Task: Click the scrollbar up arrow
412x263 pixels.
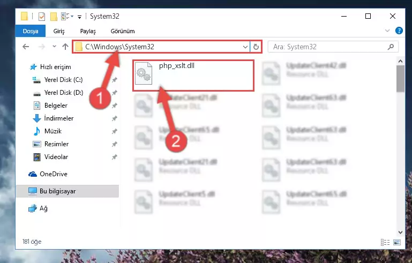Action: tap(400, 61)
